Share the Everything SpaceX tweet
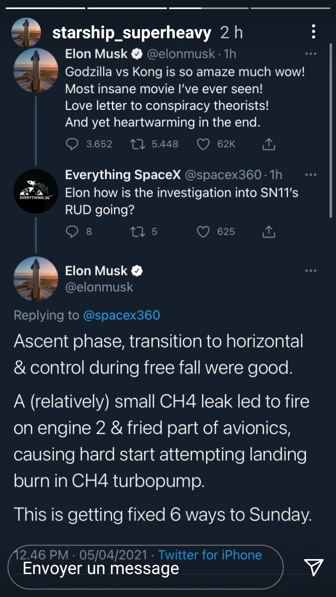Viewport: 336px width, 597px height. 269,232
